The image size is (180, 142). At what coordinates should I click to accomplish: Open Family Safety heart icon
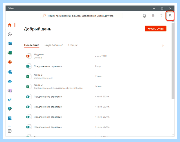pyautogui.click(x=10, y=109)
